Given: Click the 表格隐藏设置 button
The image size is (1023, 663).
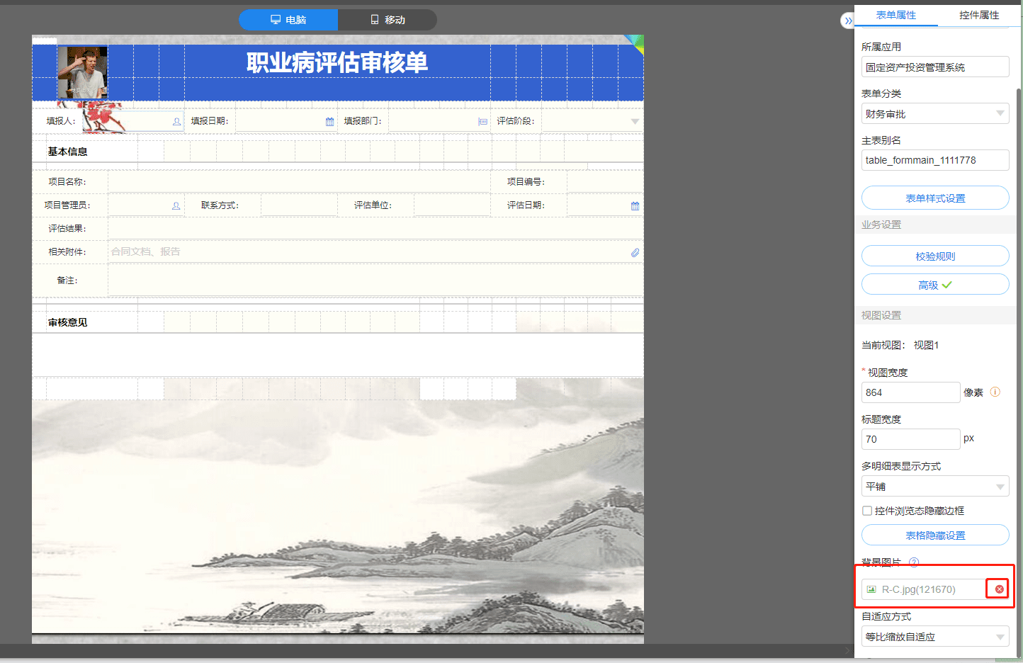Looking at the screenshot, I should click(x=935, y=535).
